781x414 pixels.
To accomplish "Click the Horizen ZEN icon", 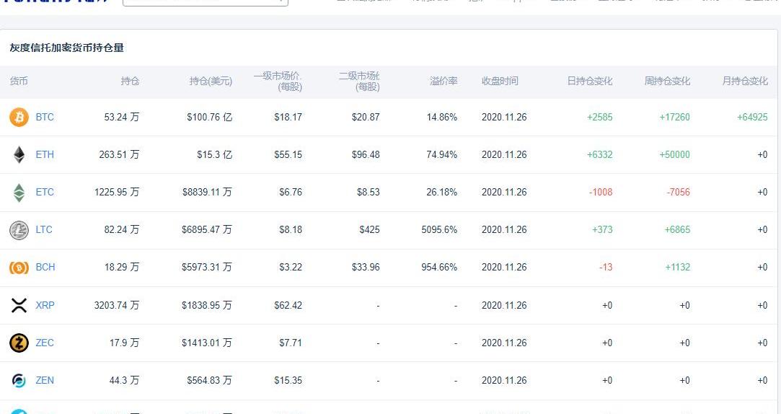I will pyautogui.click(x=19, y=380).
